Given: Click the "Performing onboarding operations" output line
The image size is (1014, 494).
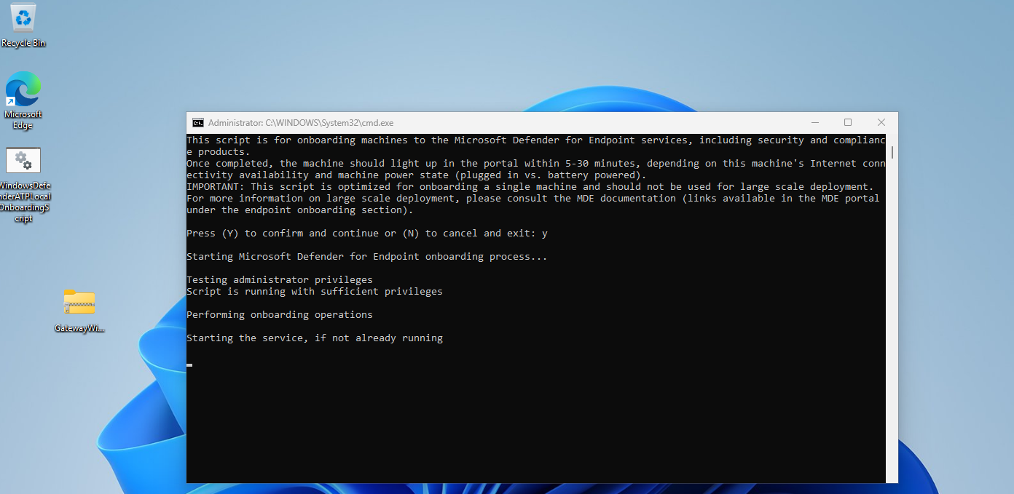Looking at the screenshot, I should pos(279,315).
